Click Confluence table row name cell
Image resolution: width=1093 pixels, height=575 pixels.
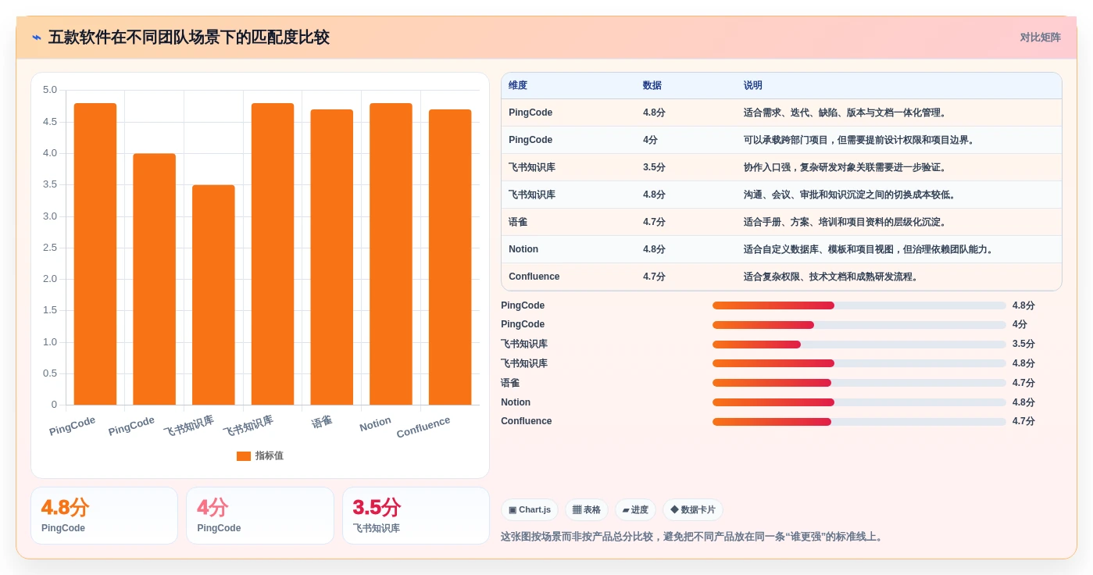coord(534,277)
